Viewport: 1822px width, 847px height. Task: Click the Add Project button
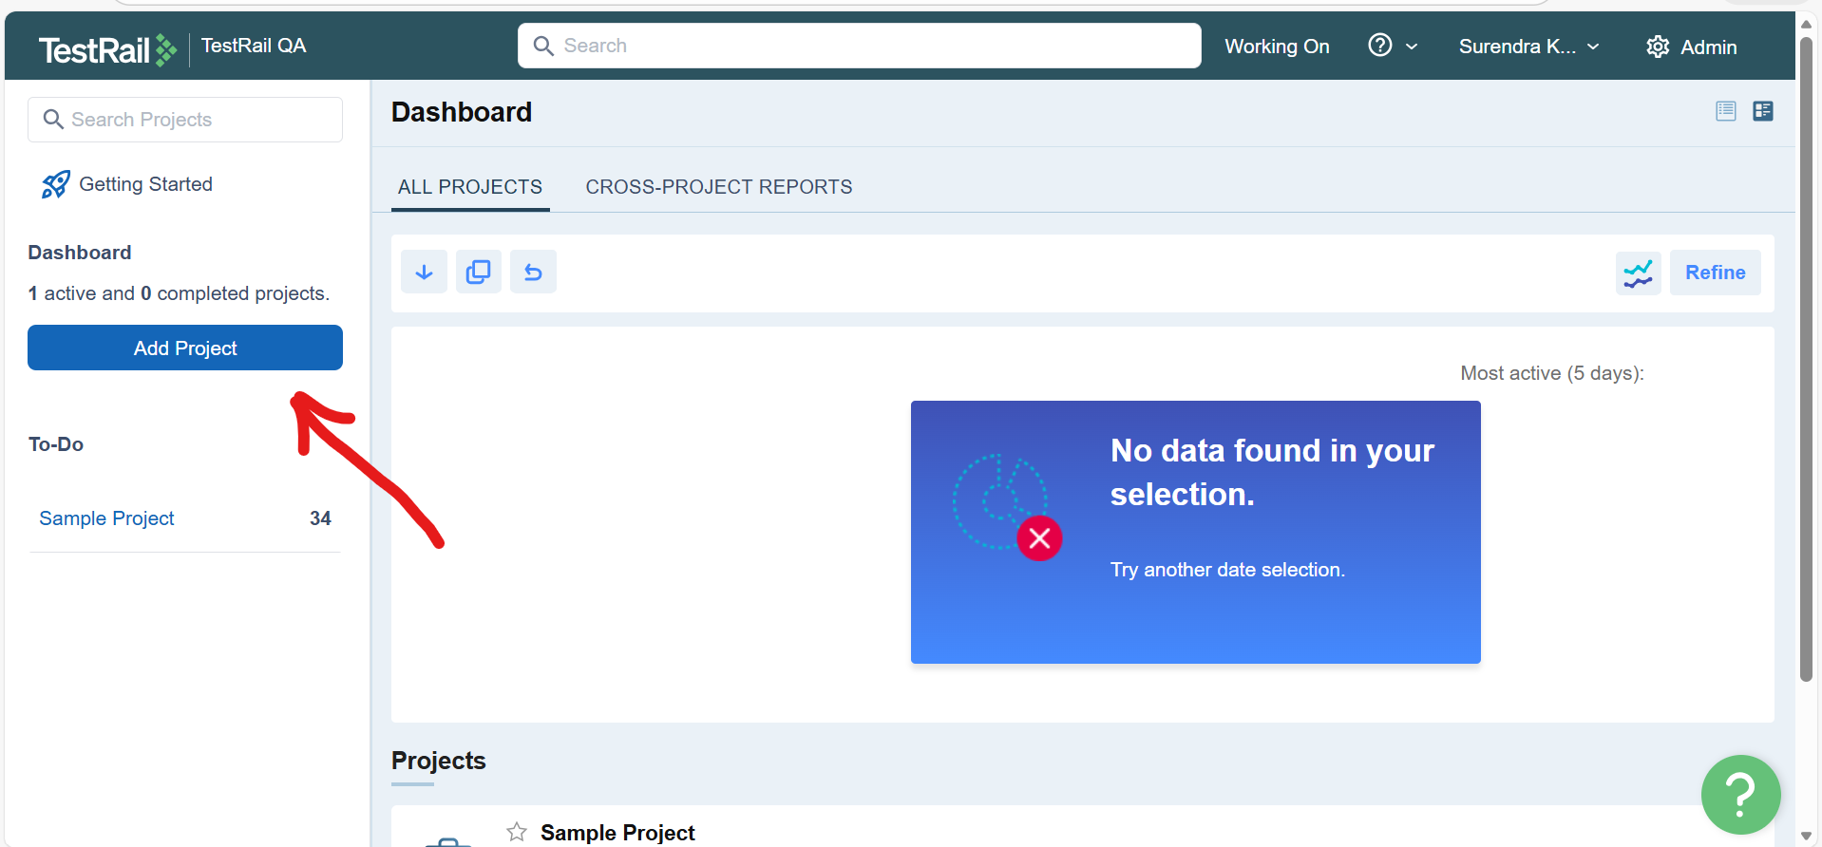click(185, 348)
